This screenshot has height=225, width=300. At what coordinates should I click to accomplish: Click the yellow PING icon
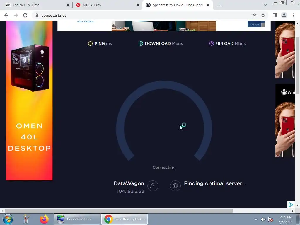tap(90, 44)
